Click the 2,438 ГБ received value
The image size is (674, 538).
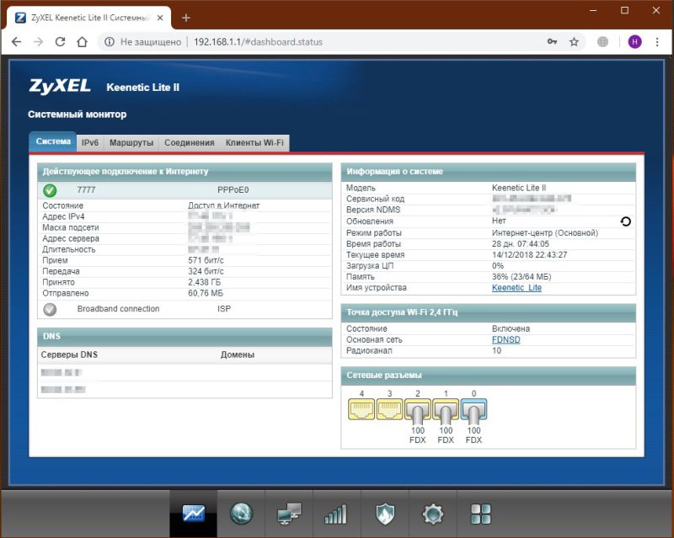[x=204, y=282]
